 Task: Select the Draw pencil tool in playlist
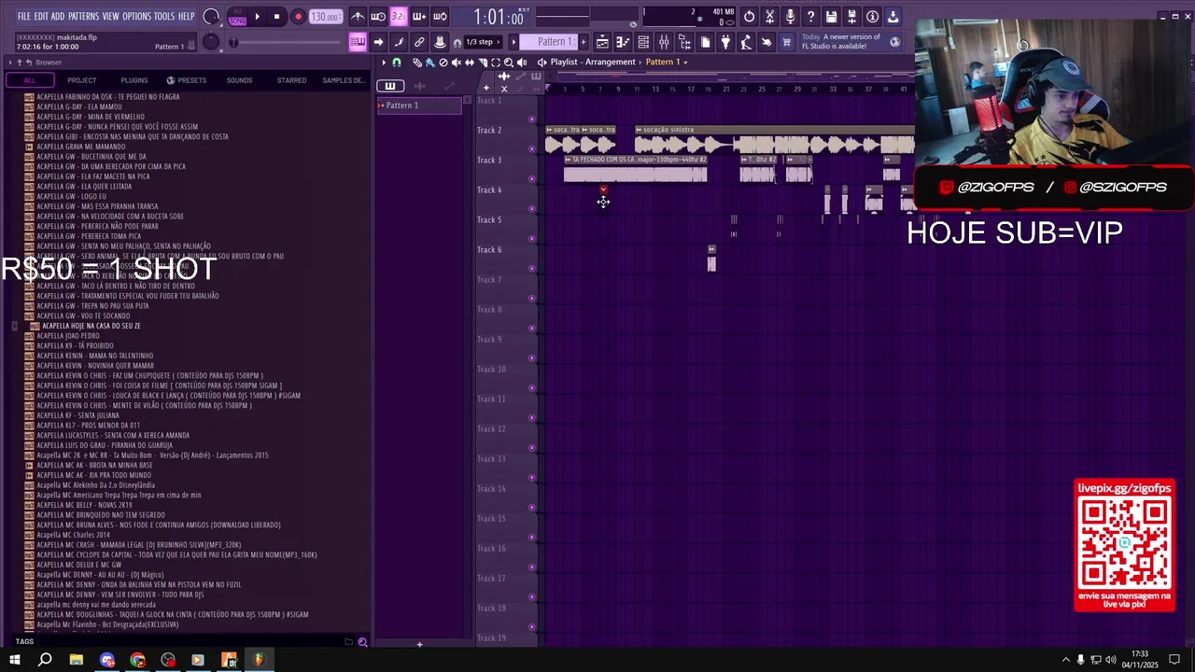pos(417,63)
